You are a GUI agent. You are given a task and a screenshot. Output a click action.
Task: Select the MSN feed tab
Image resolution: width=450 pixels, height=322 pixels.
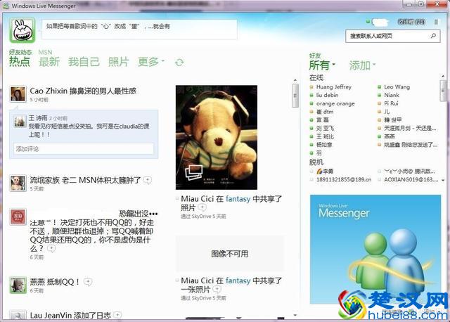[45, 52]
